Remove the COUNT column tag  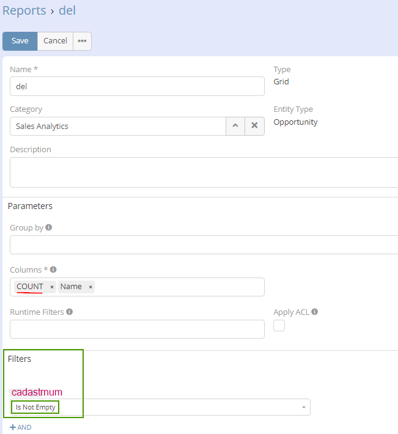(52, 287)
